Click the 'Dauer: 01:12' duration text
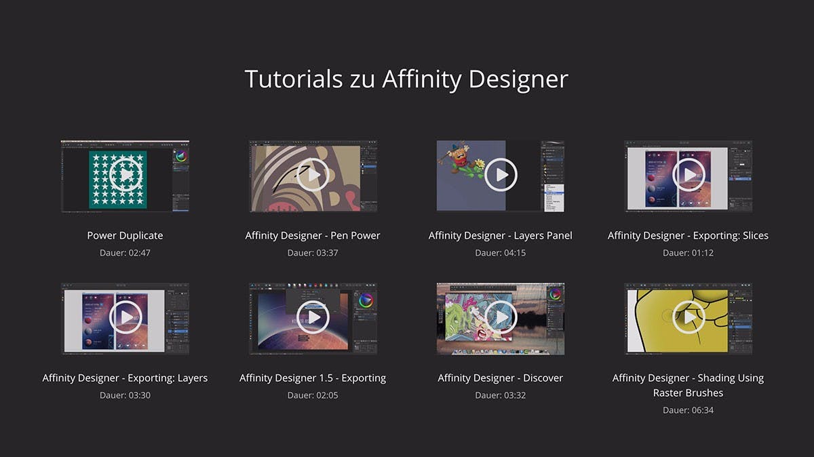Viewport: 814px width, 457px height. (689, 253)
